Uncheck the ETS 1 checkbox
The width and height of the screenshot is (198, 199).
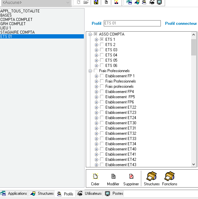point(102,39)
